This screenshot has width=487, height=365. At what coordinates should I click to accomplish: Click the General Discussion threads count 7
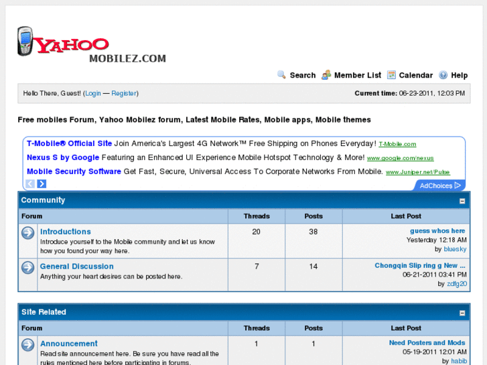point(257,267)
